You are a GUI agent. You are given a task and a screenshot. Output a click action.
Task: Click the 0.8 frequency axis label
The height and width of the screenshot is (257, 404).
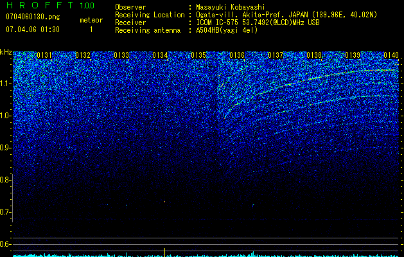[x=6, y=180]
